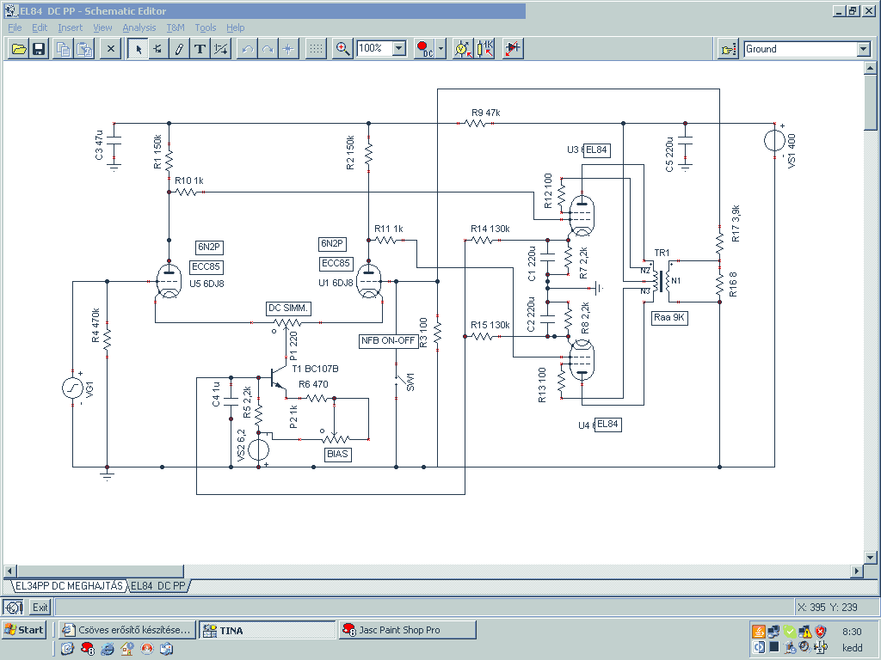Click the rotate/mirror star icon

pyautogui.click(x=288, y=49)
